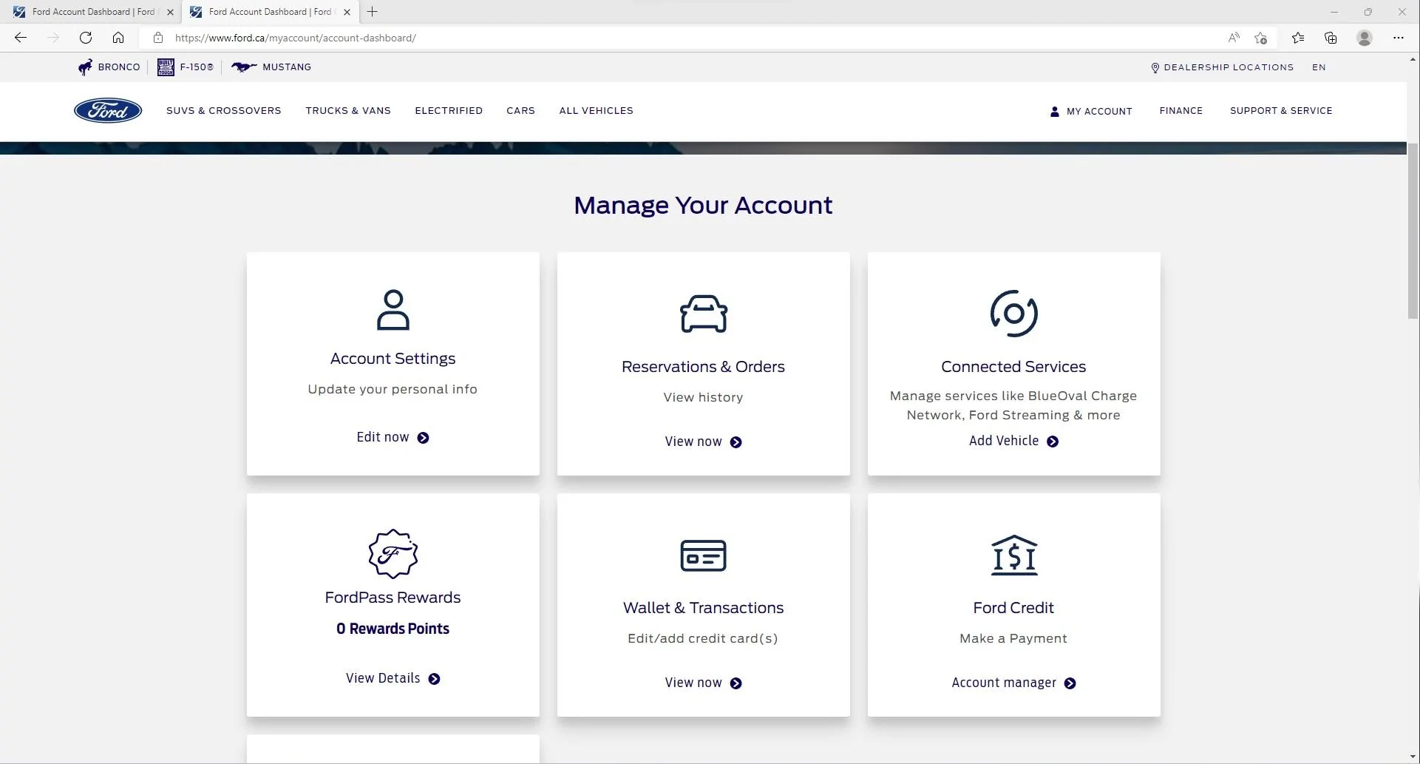
Task: Open the My Account menu
Action: point(1091,111)
